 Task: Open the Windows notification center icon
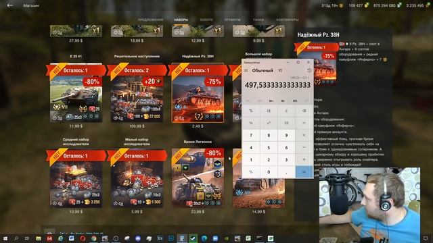tap(426, 238)
